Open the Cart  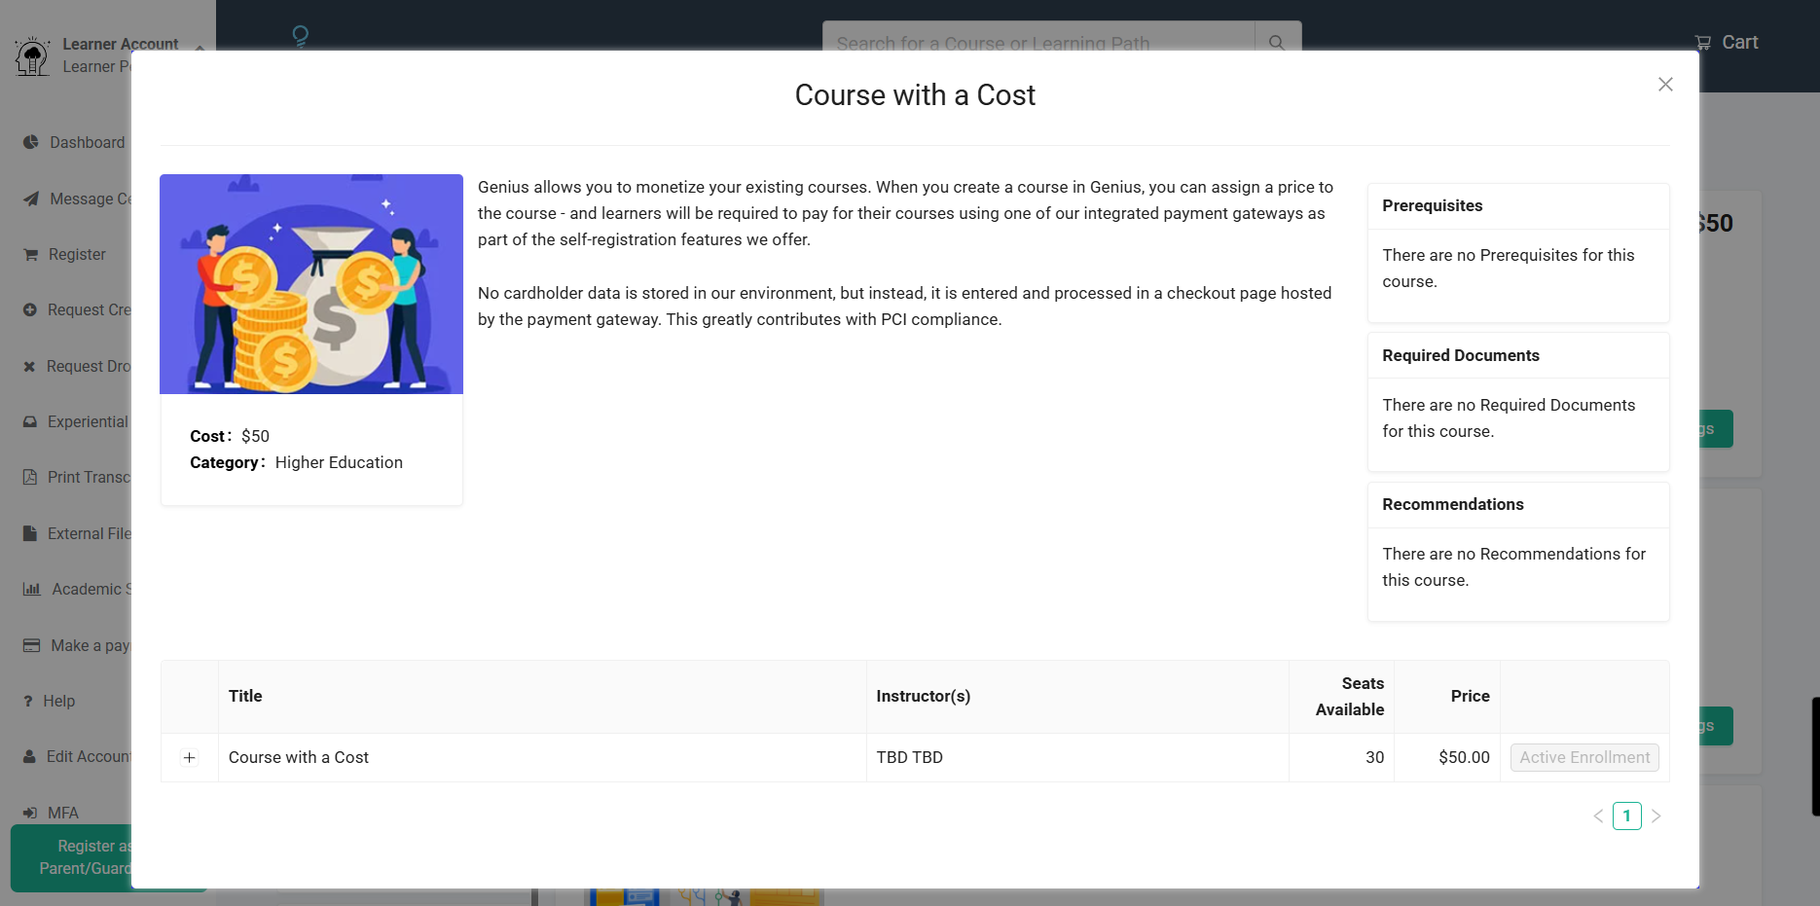(1727, 43)
